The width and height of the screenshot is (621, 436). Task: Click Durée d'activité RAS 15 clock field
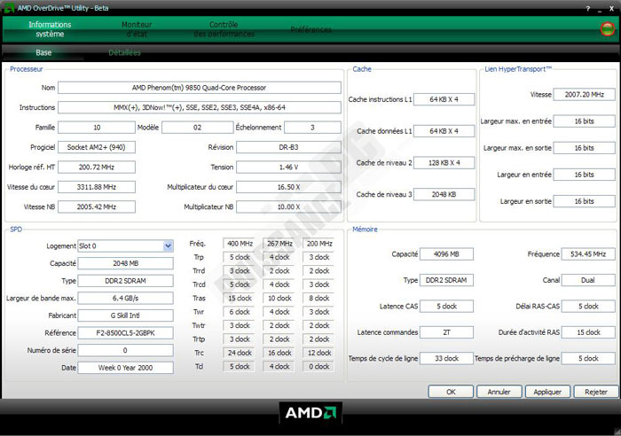click(x=588, y=332)
